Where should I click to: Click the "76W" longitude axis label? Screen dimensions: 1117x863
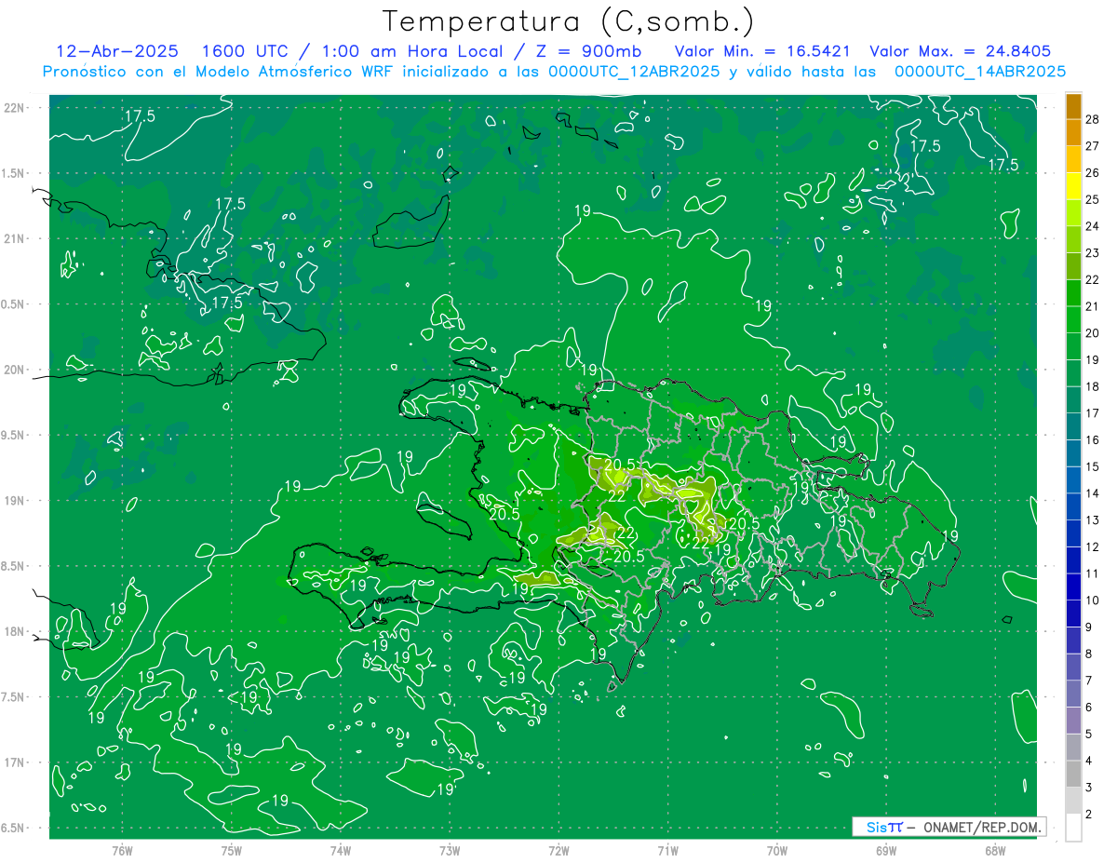pyautogui.click(x=122, y=850)
